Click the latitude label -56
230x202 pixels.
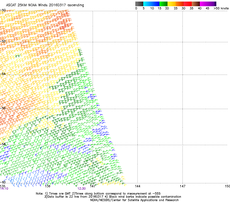tap(3, 108)
